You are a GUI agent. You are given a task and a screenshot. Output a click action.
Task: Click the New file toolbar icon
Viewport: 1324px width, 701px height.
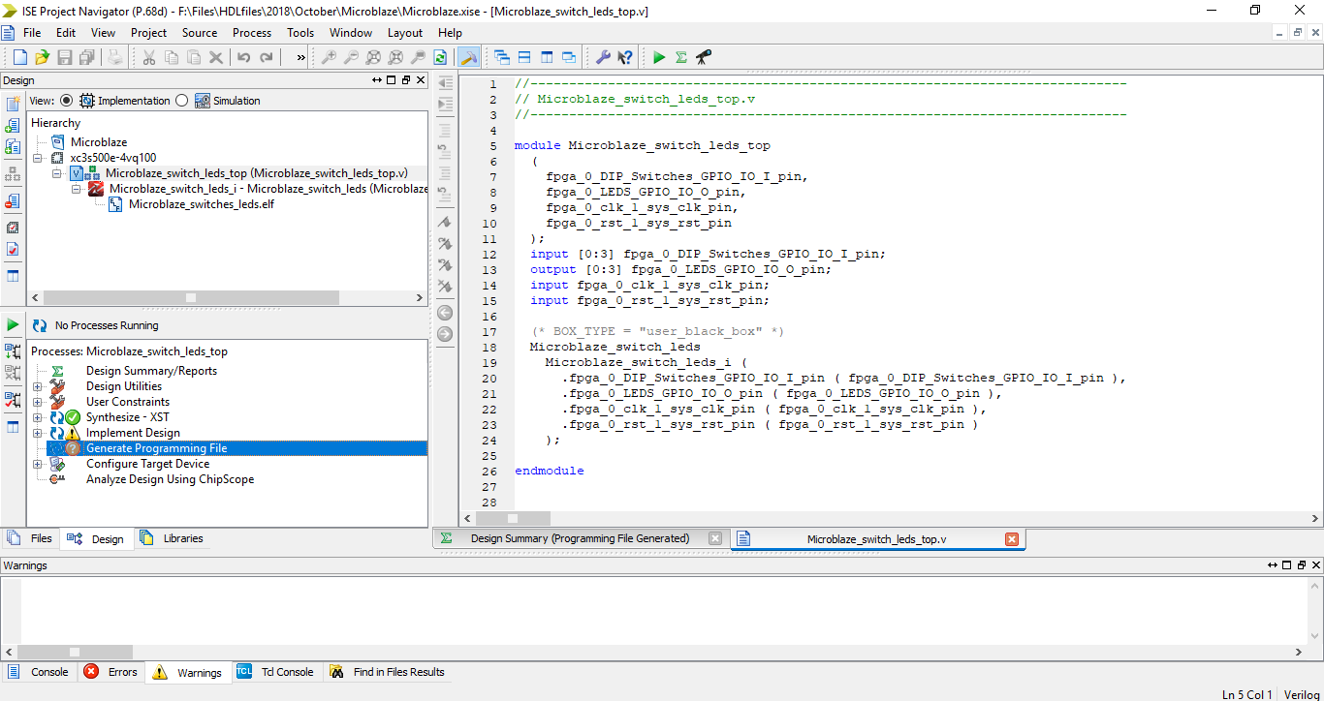(x=19, y=57)
